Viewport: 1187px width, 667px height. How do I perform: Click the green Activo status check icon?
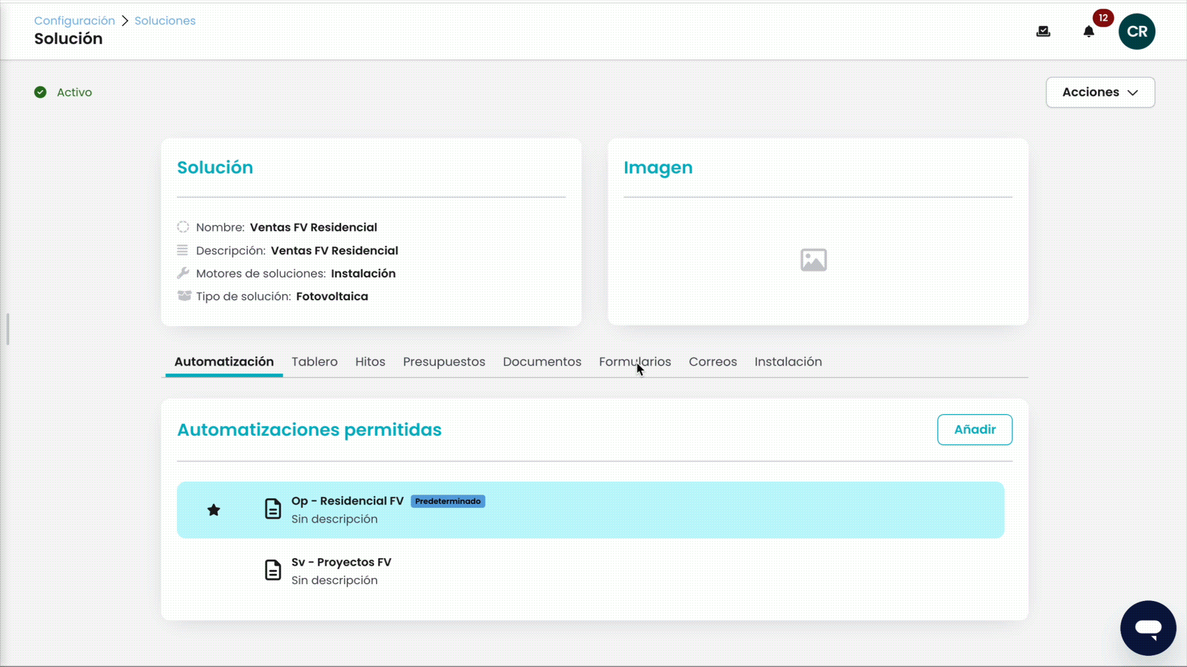(40, 92)
